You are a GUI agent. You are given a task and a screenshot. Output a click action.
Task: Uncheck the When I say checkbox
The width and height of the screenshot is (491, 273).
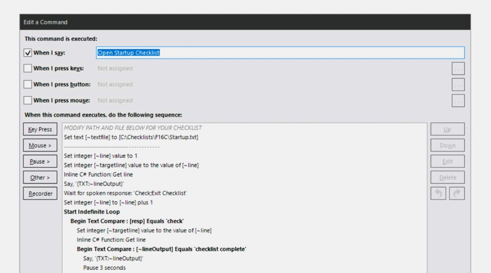pos(28,53)
